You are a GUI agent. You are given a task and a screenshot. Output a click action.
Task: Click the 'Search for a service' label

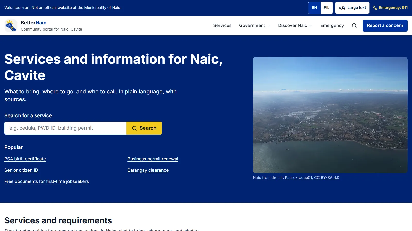click(x=28, y=116)
